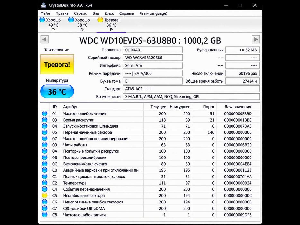Click status icon for Запуски/остановки шпинделя

[x=45, y=126]
